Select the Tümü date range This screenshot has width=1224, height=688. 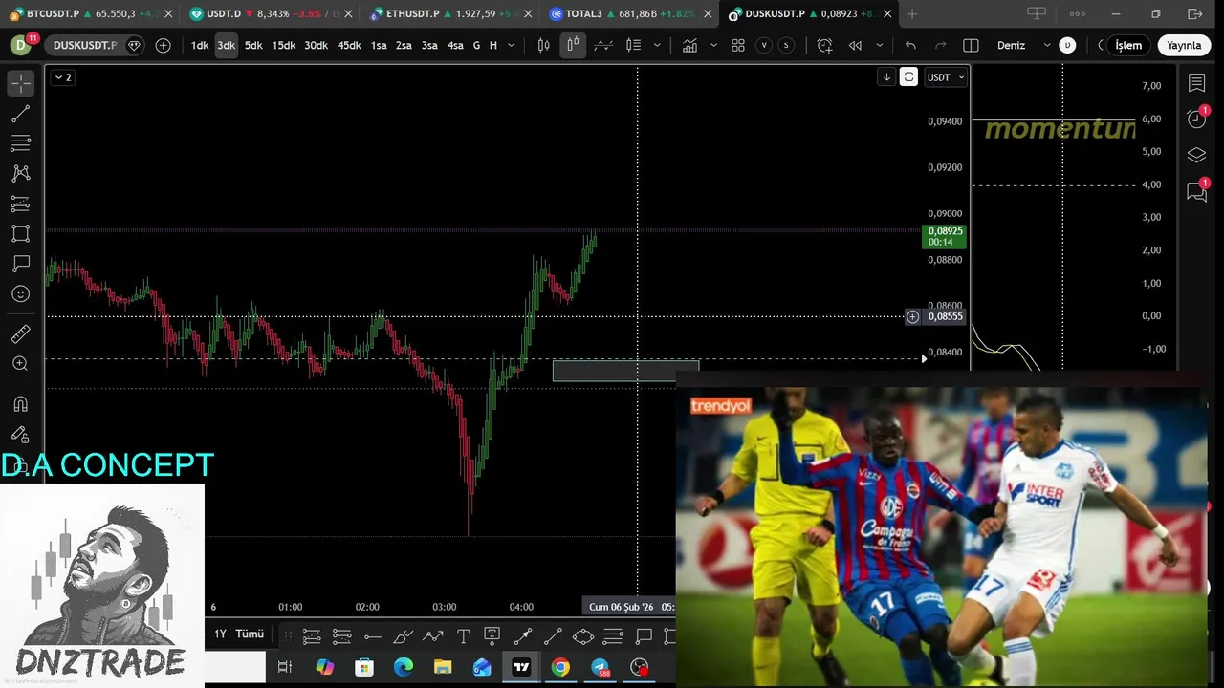[250, 634]
